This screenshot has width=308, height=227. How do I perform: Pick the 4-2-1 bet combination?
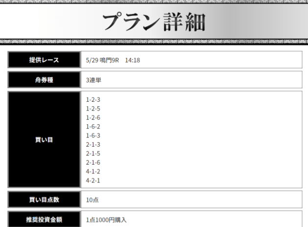pos(93,181)
